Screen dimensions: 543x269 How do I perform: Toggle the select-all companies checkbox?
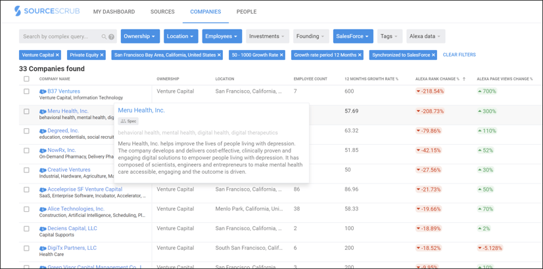[27, 79]
